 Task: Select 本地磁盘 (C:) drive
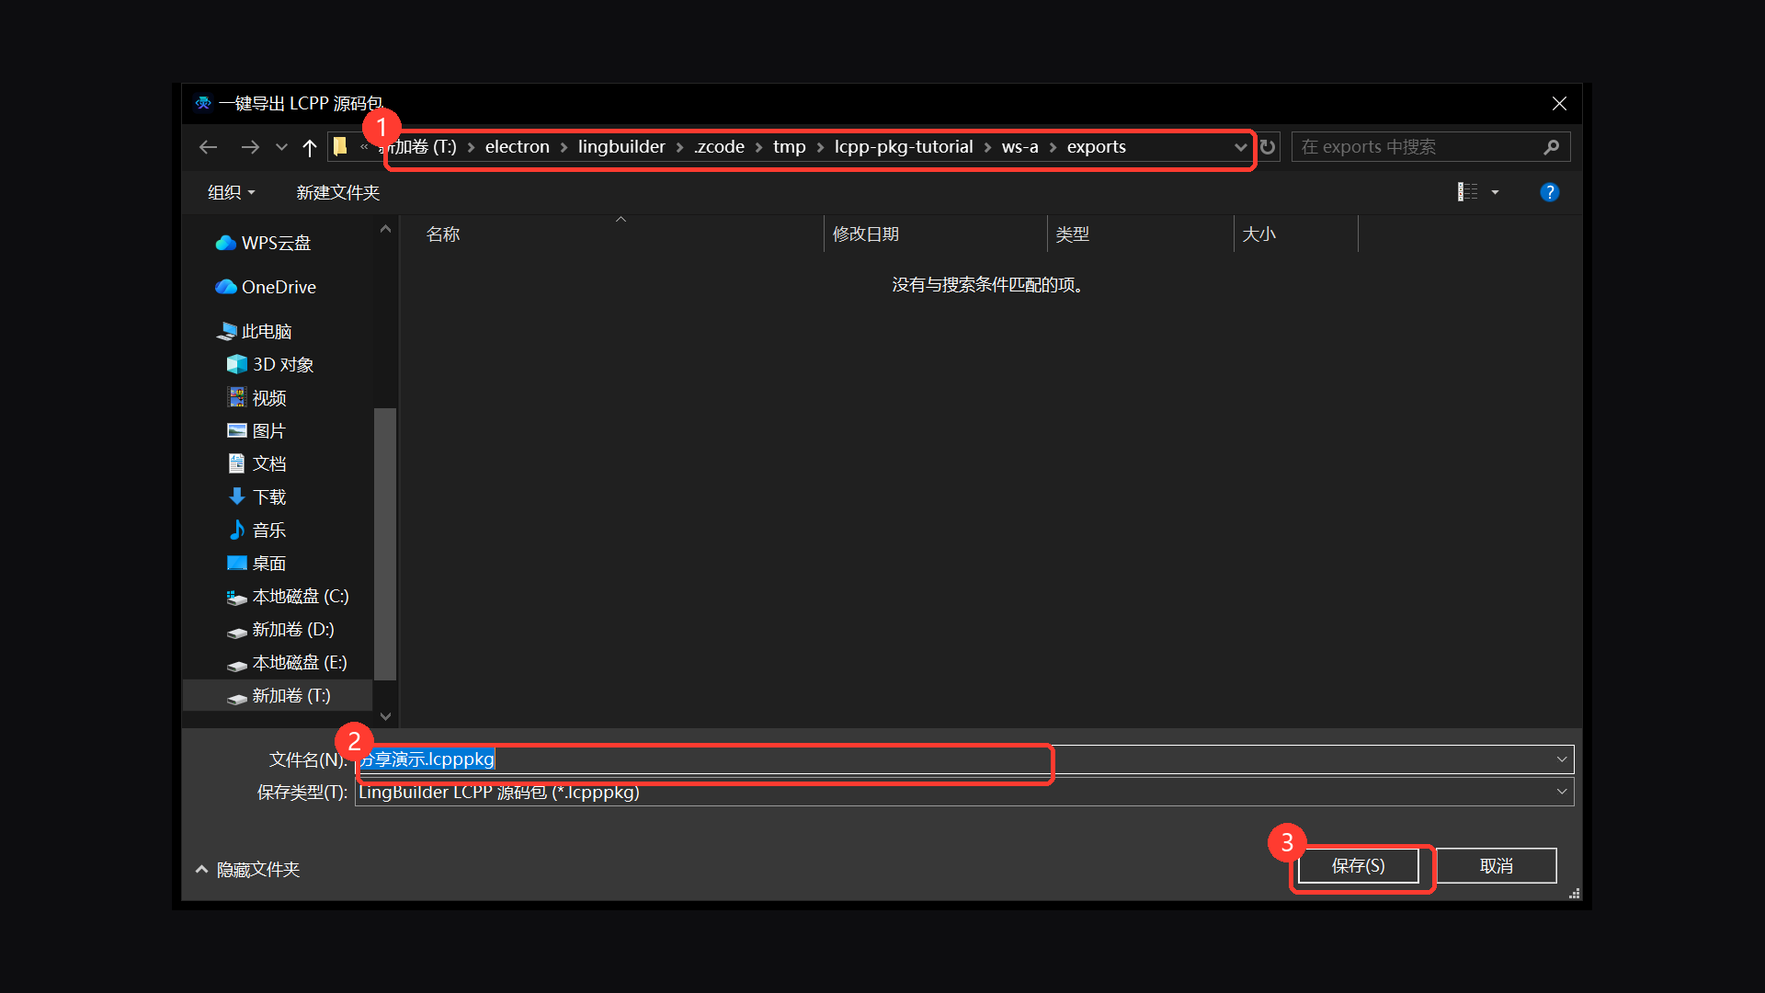pos(288,596)
